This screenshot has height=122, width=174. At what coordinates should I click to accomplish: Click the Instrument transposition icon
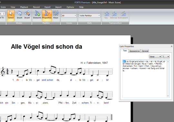tap(123, 15)
